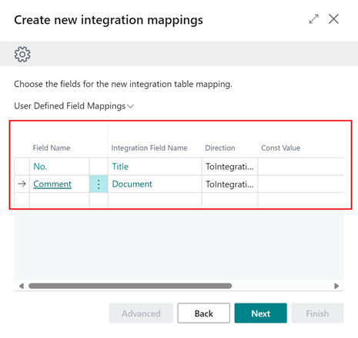Collapse User Defined Field Mappings section

(x=74, y=106)
